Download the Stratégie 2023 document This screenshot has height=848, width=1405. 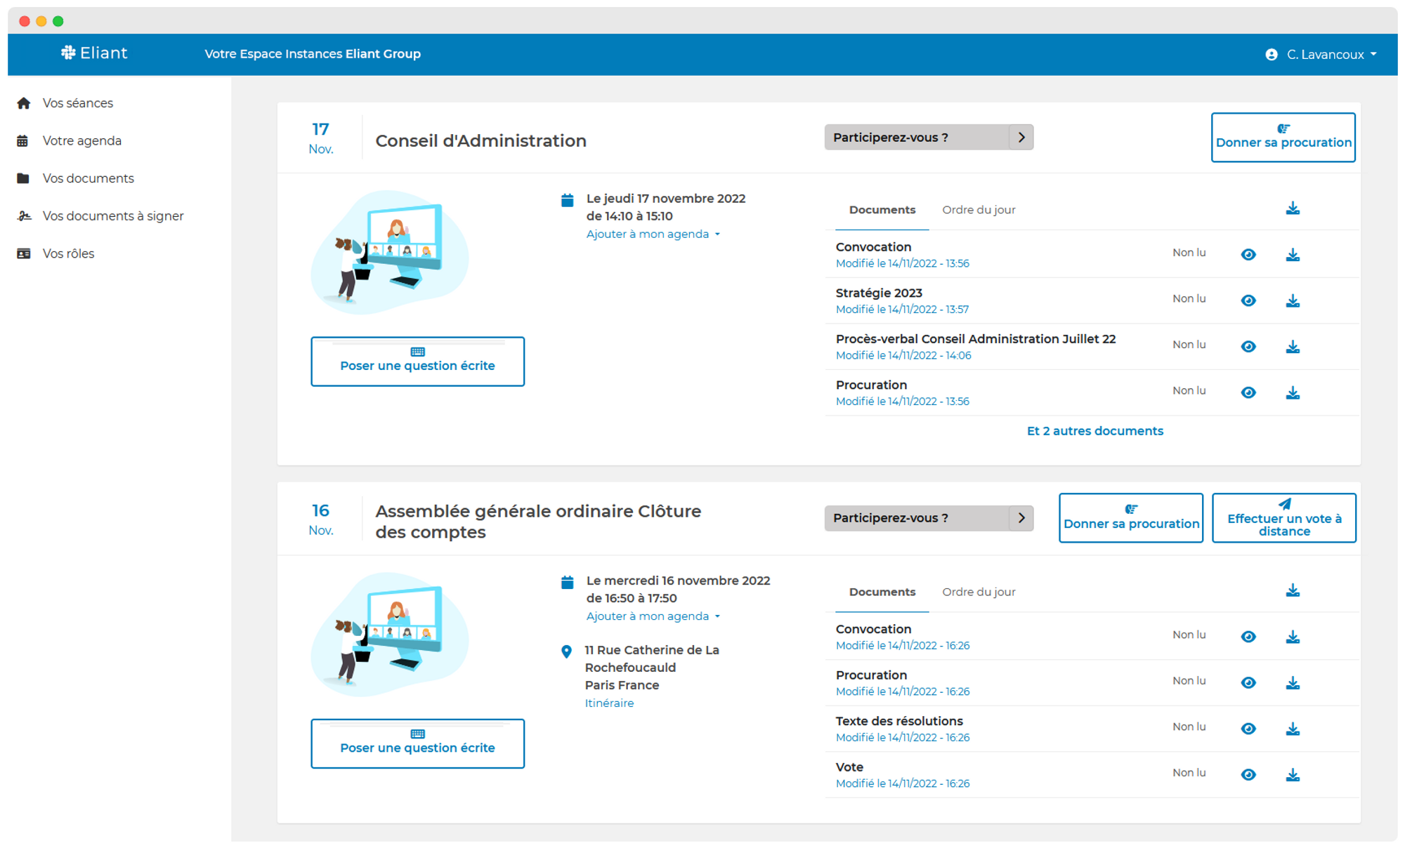coord(1292,300)
